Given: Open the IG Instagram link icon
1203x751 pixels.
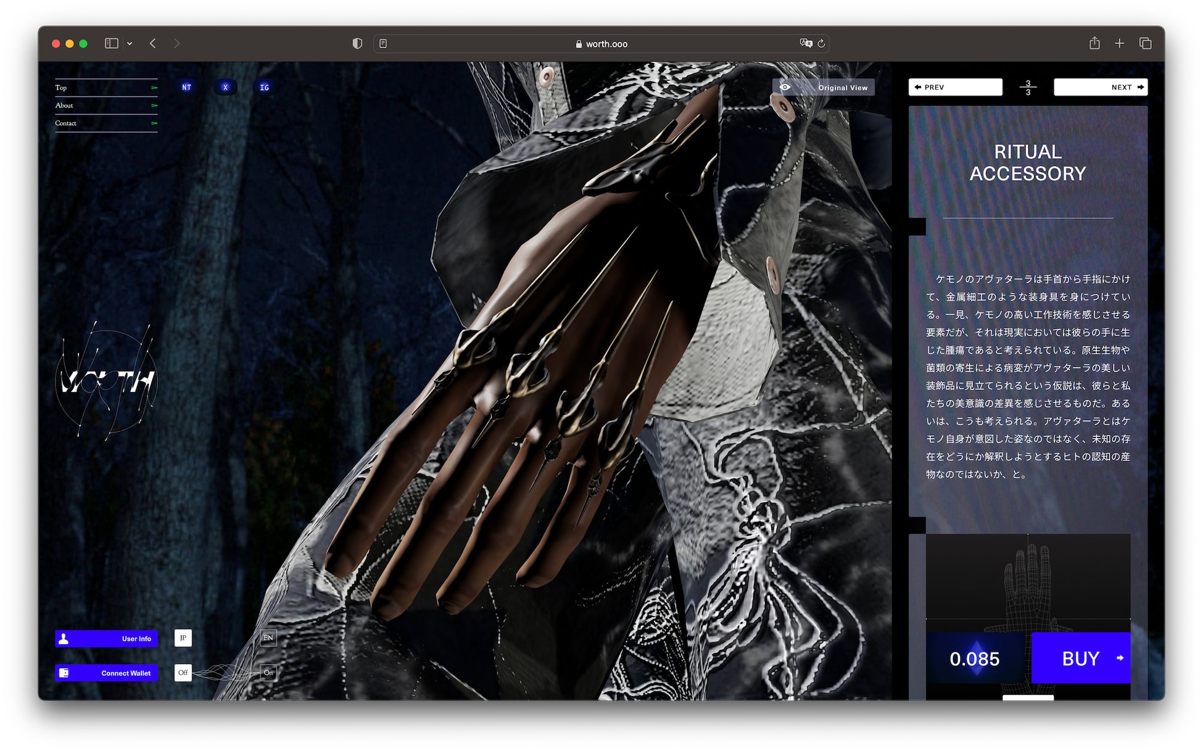Looking at the screenshot, I should tap(264, 88).
